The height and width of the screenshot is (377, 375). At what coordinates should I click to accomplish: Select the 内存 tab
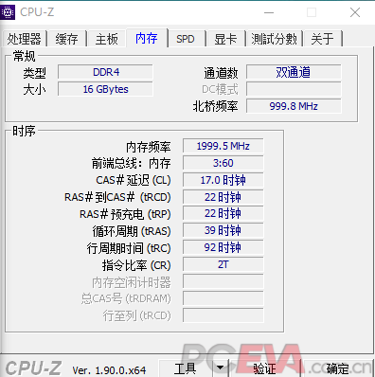147,38
